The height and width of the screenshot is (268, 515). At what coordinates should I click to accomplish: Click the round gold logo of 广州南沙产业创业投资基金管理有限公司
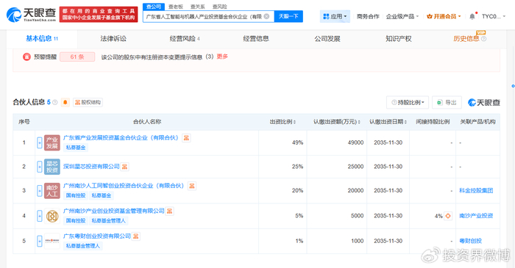coord(52,216)
